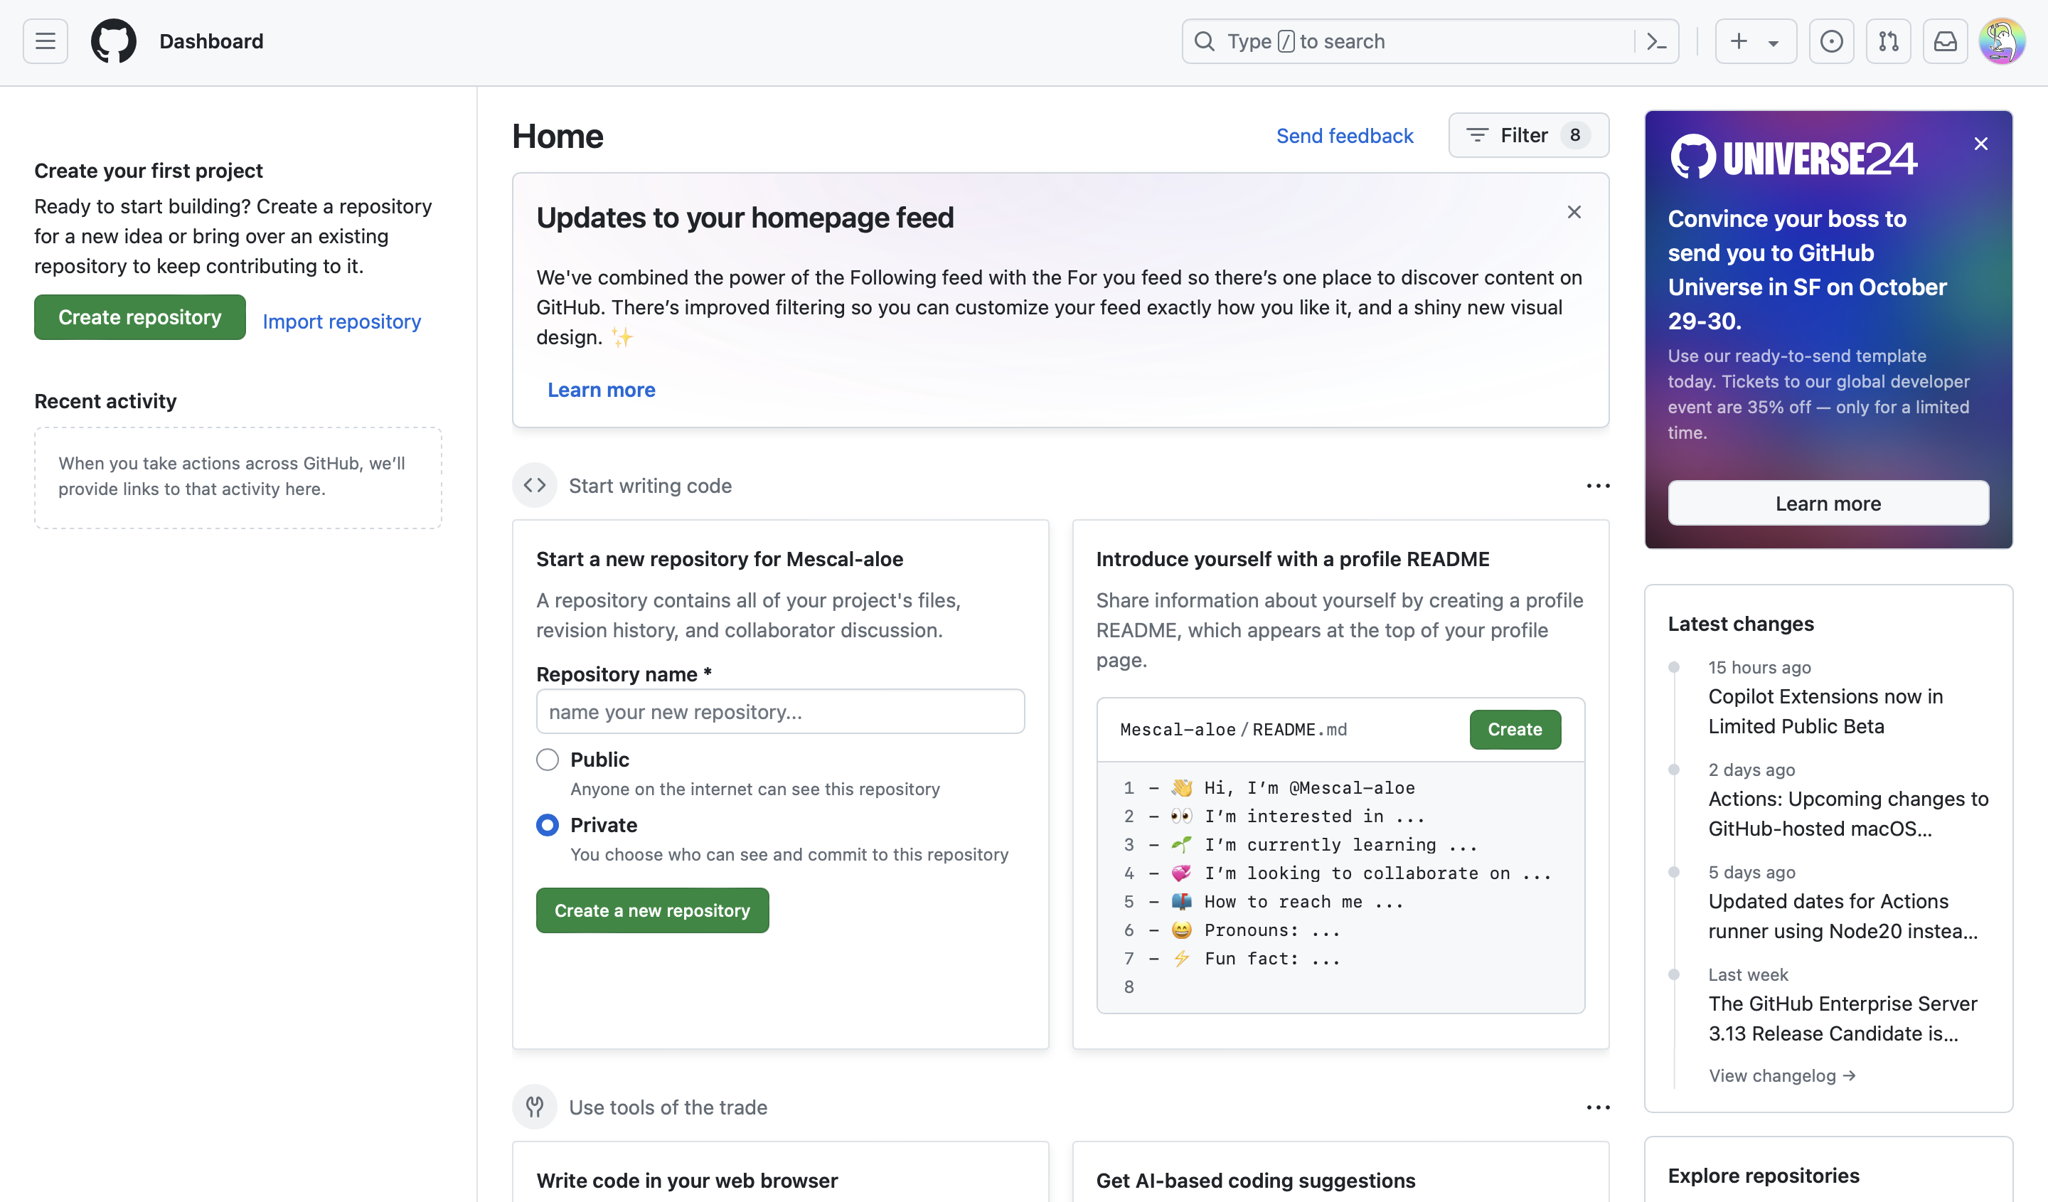
Task: Select the Public repository visibility option
Action: point(547,759)
